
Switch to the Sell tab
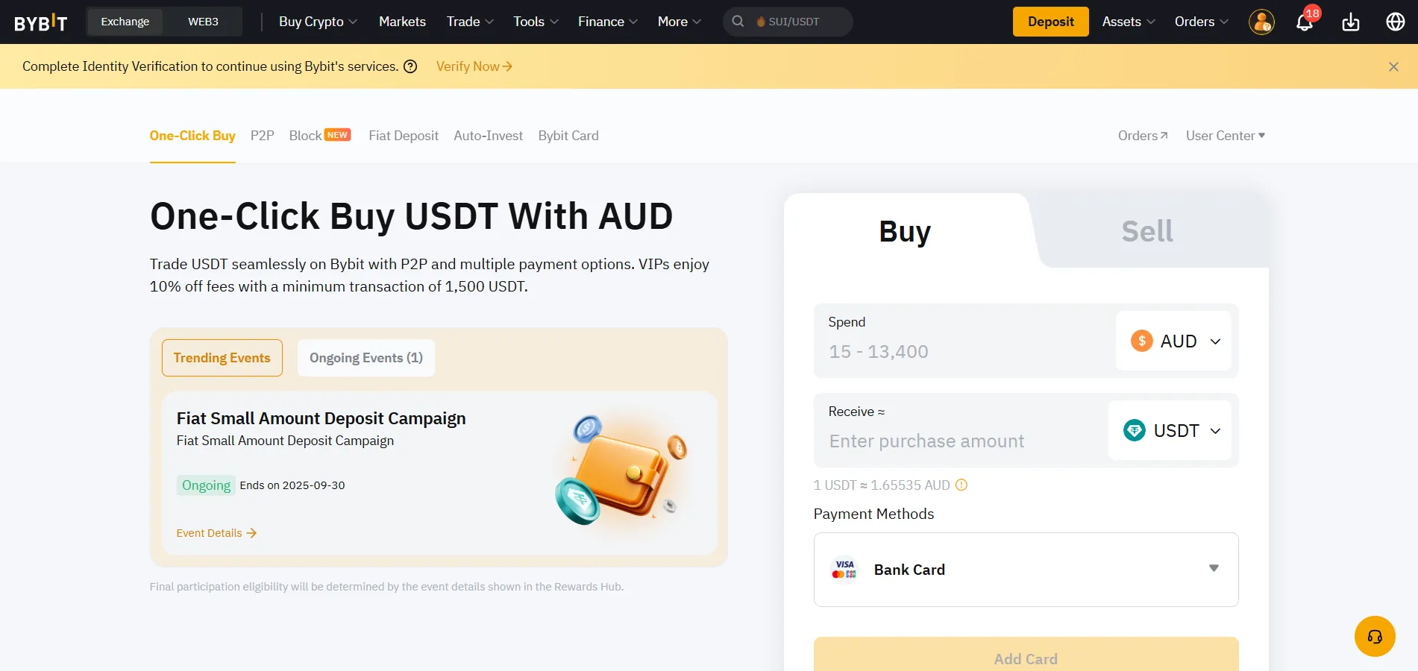[x=1146, y=231]
